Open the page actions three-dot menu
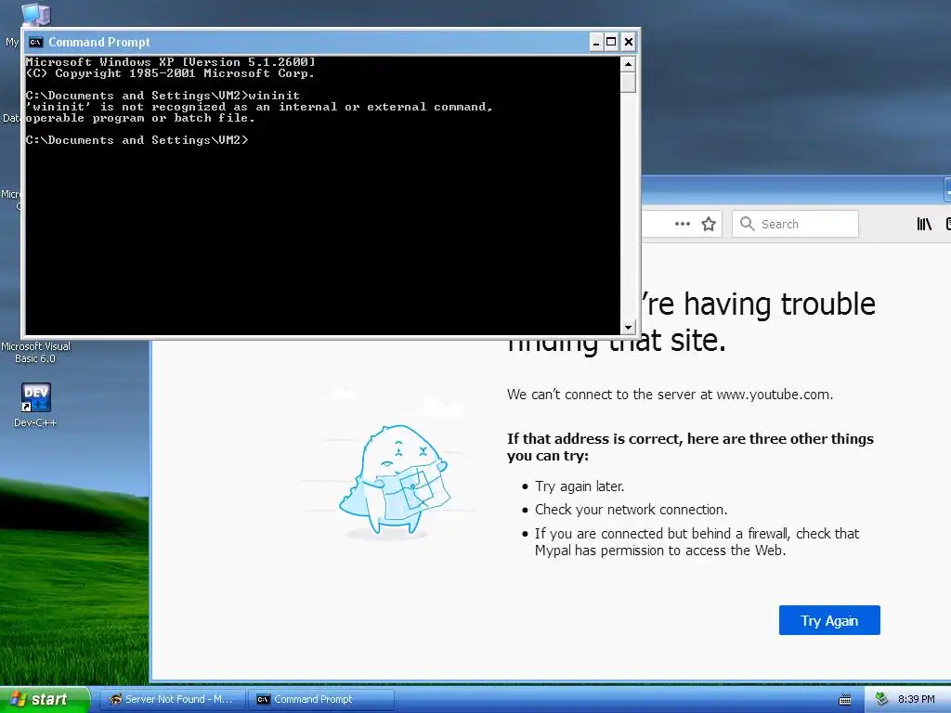The image size is (951, 713). tap(683, 224)
